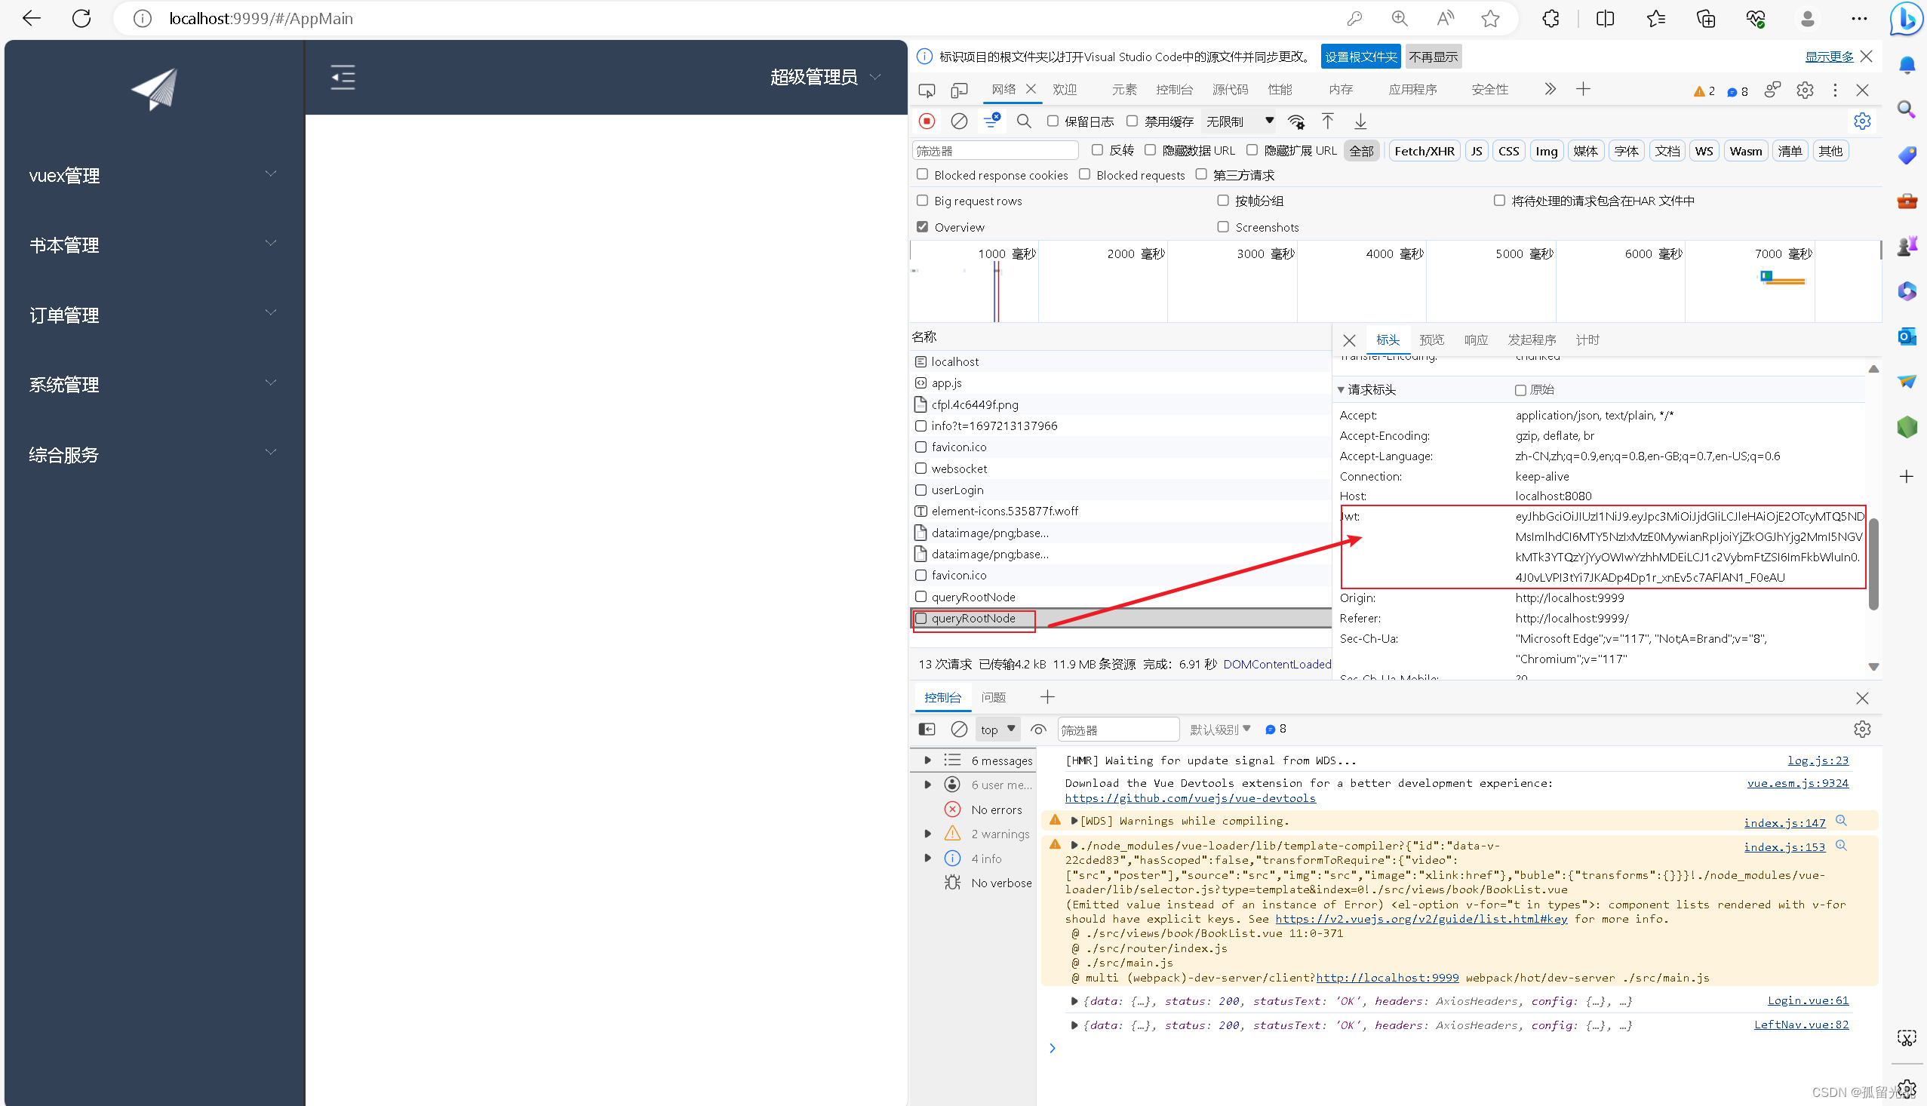Select the inspect element tool
The image size is (1927, 1106).
(x=927, y=90)
